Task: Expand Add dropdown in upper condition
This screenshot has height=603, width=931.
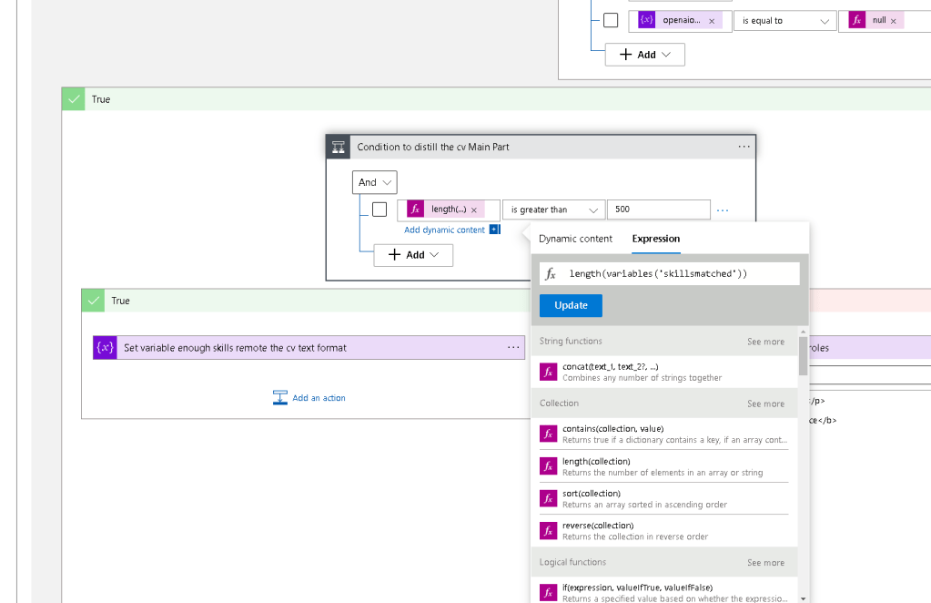Action: pyautogui.click(x=645, y=55)
